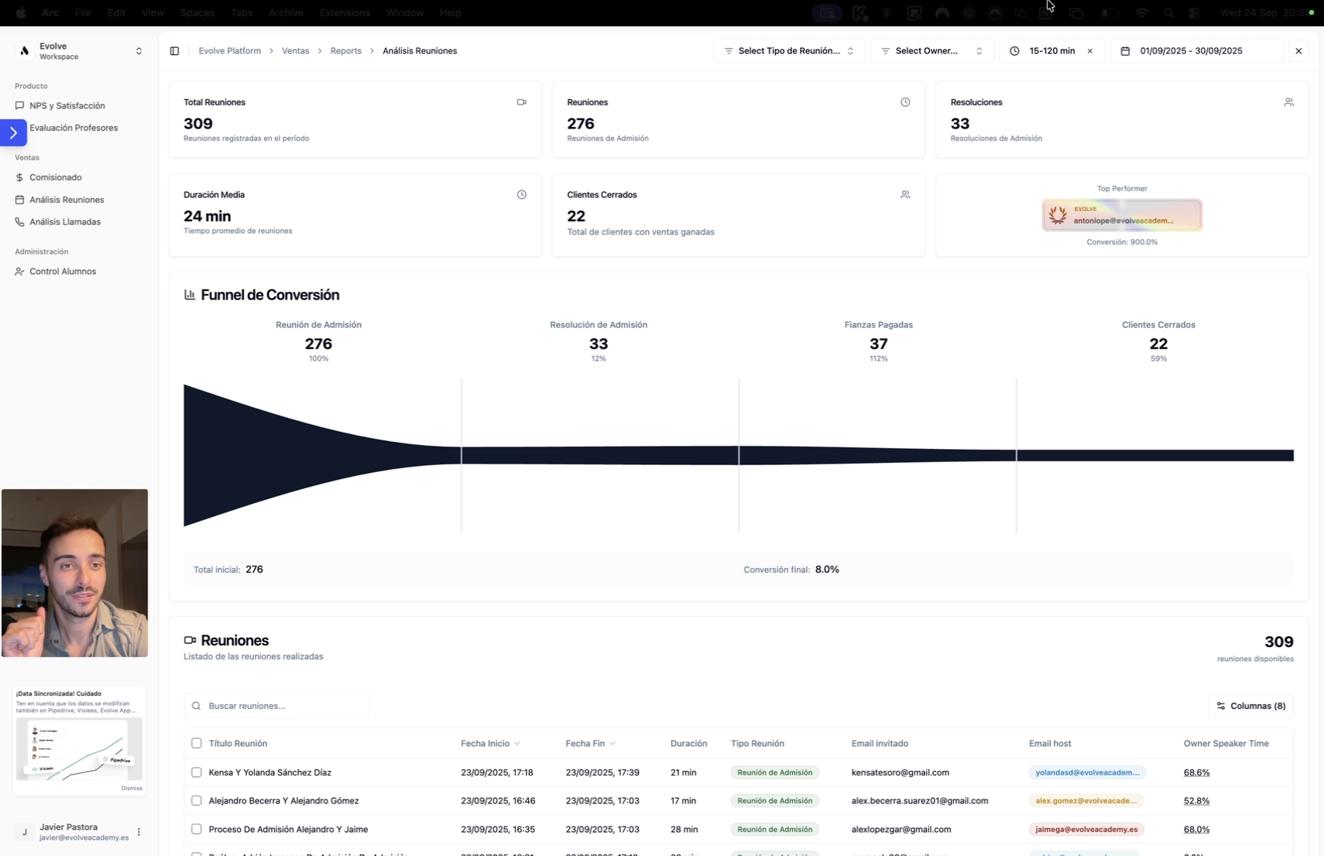Image resolution: width=1324 pixels, height=856 pixels.
Task: Click the clock icon in Duración Media card
Action: pyautogui.click(x=521, y=195)
